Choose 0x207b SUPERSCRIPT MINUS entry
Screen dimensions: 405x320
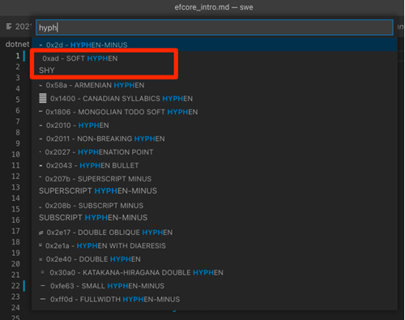click(215, 185)
